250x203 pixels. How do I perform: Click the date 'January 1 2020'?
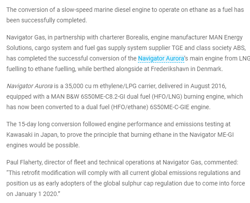pos(36,194)
